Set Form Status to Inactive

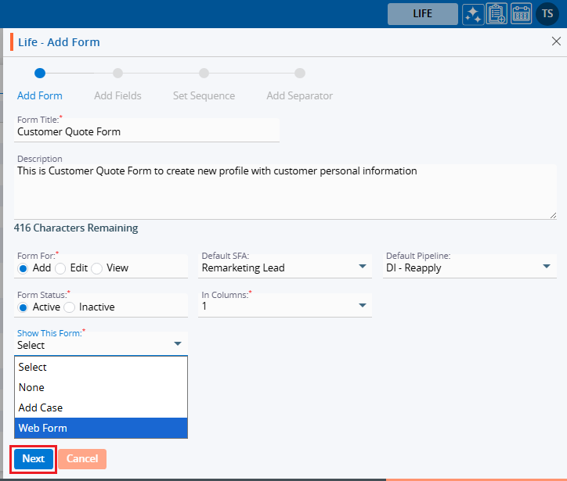[x=68, y=307]
